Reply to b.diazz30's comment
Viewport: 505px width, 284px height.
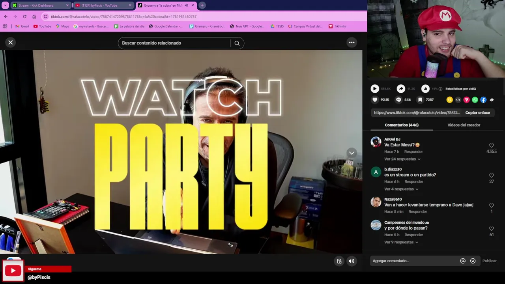413,181
